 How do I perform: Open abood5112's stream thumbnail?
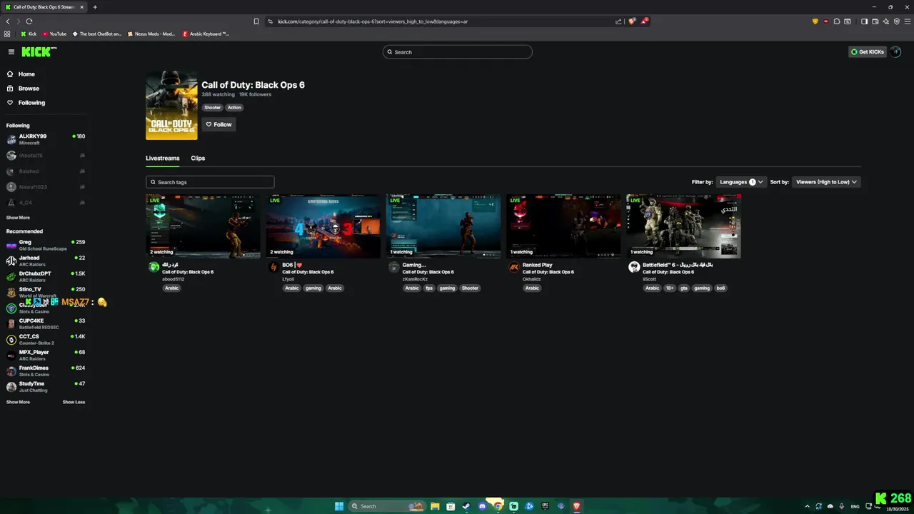coord(203,226)
